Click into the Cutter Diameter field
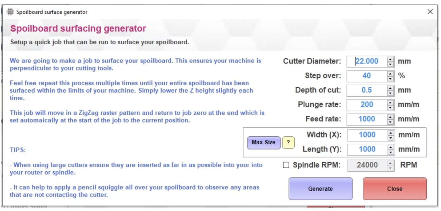Screen dimensions: 441x211 coord(367,61)
